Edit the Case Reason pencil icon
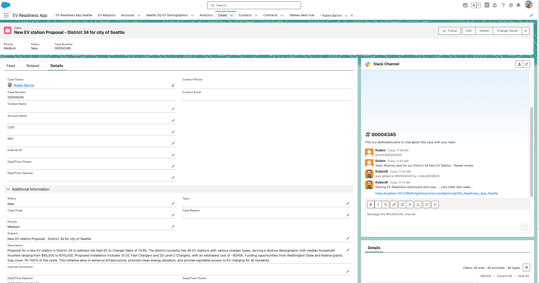 348,215
